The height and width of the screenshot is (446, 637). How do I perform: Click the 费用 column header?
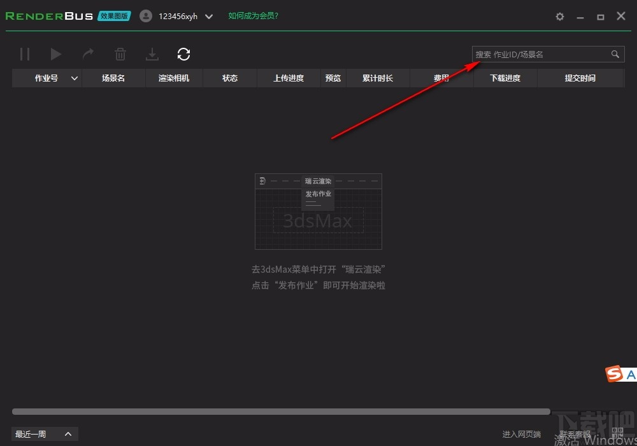click(x=441, y=78)
